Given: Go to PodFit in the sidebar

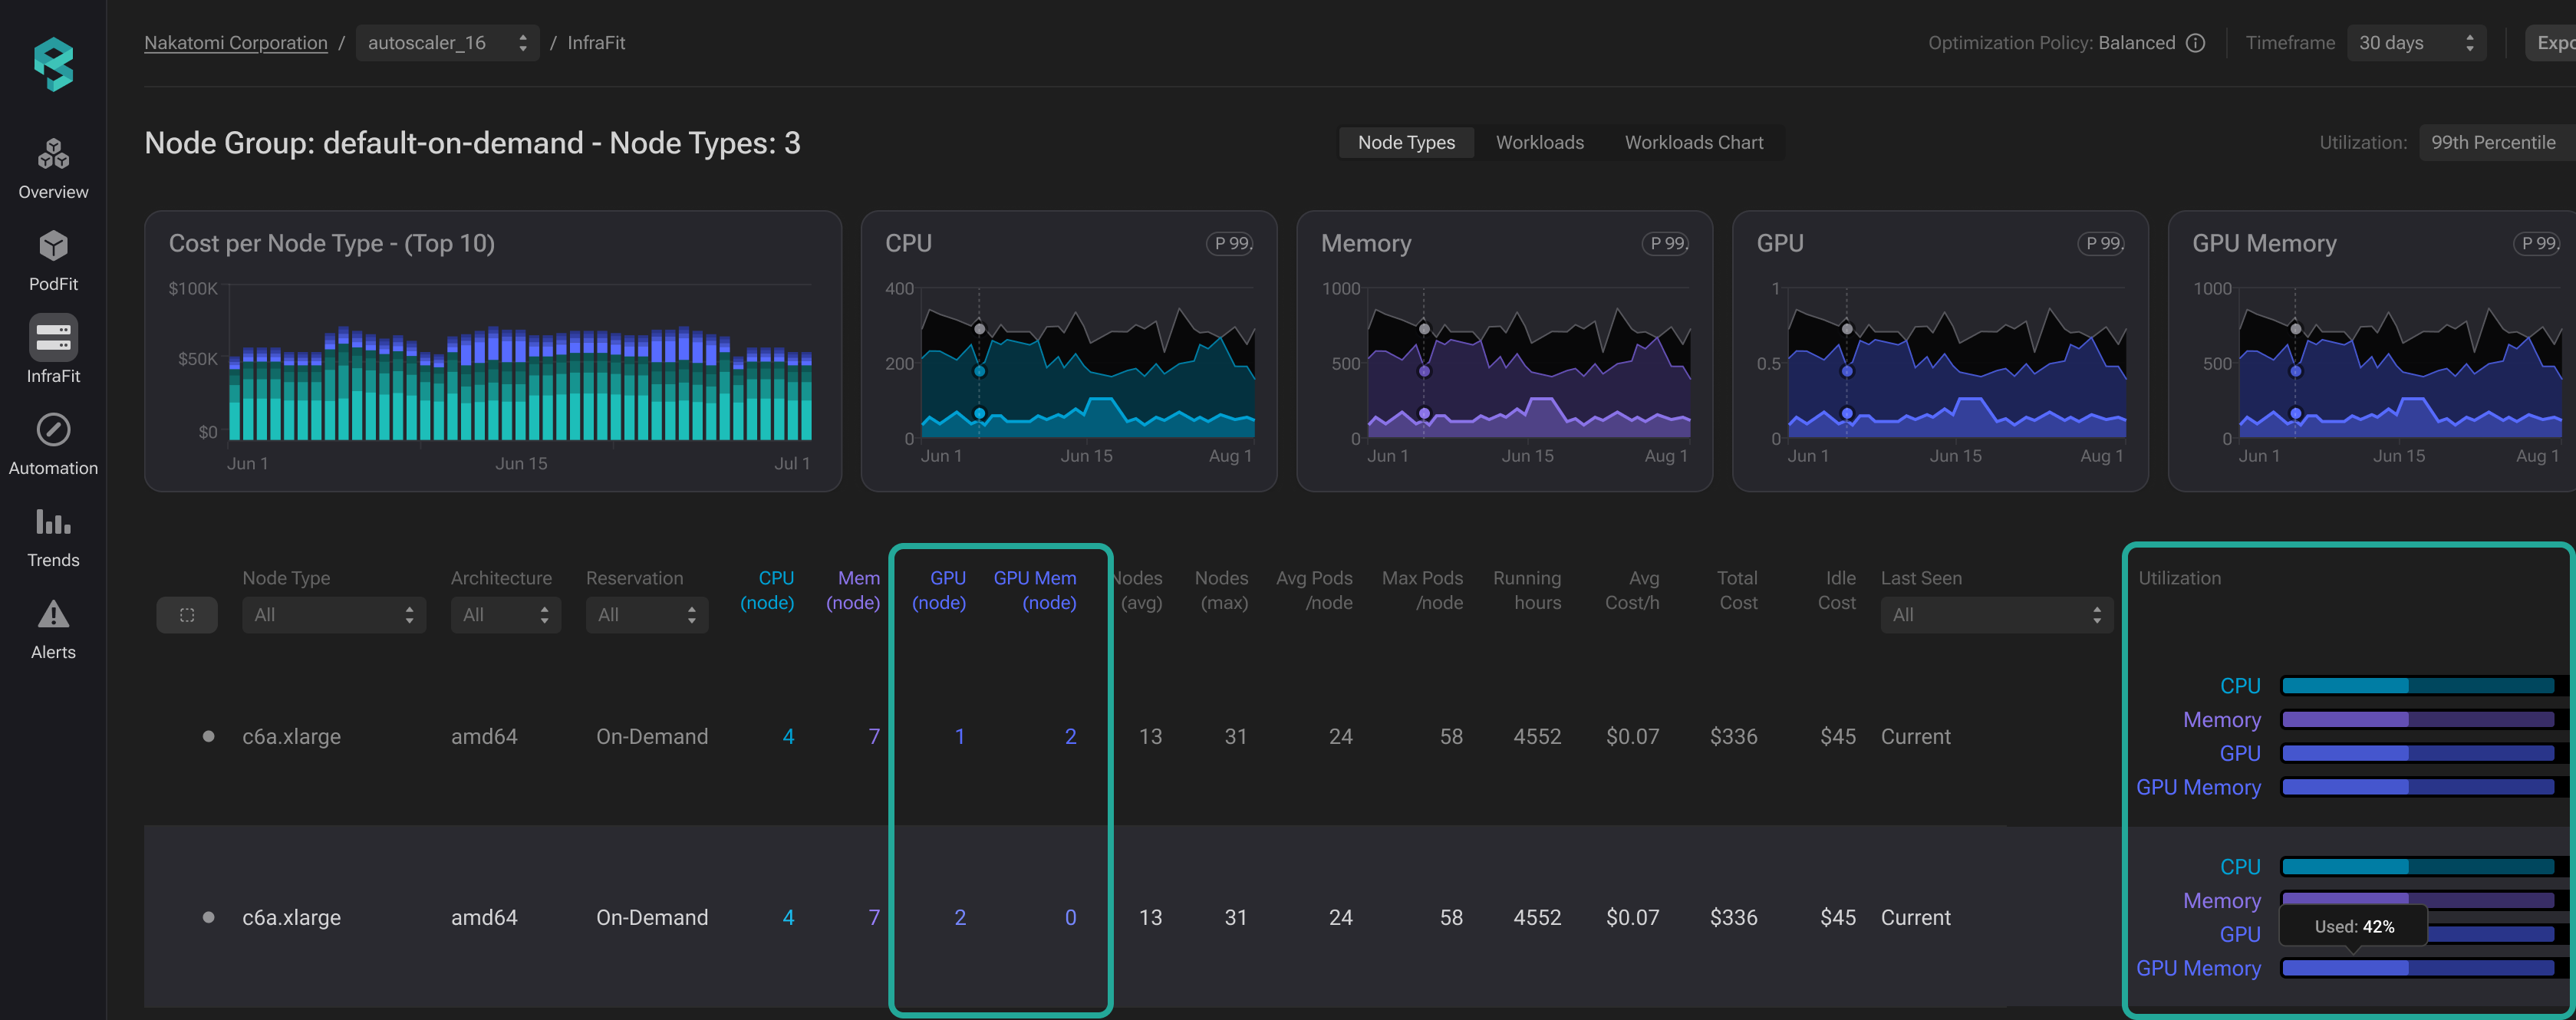Looking at the screenshot, I should coord(53,261).
